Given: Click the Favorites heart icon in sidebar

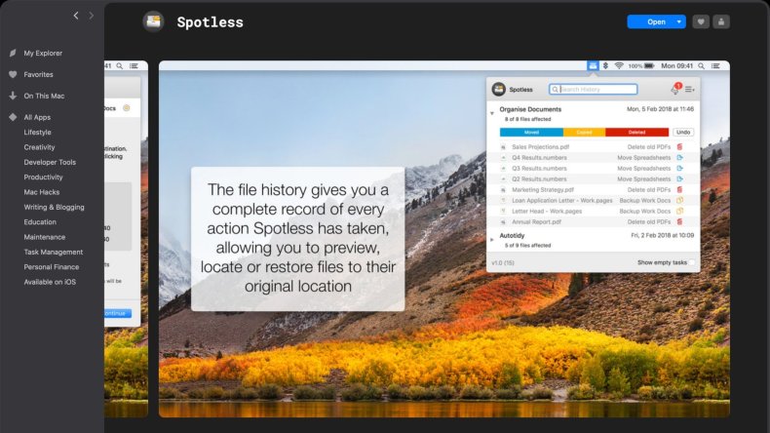Looking at the screenshot, I should (13, 75).
